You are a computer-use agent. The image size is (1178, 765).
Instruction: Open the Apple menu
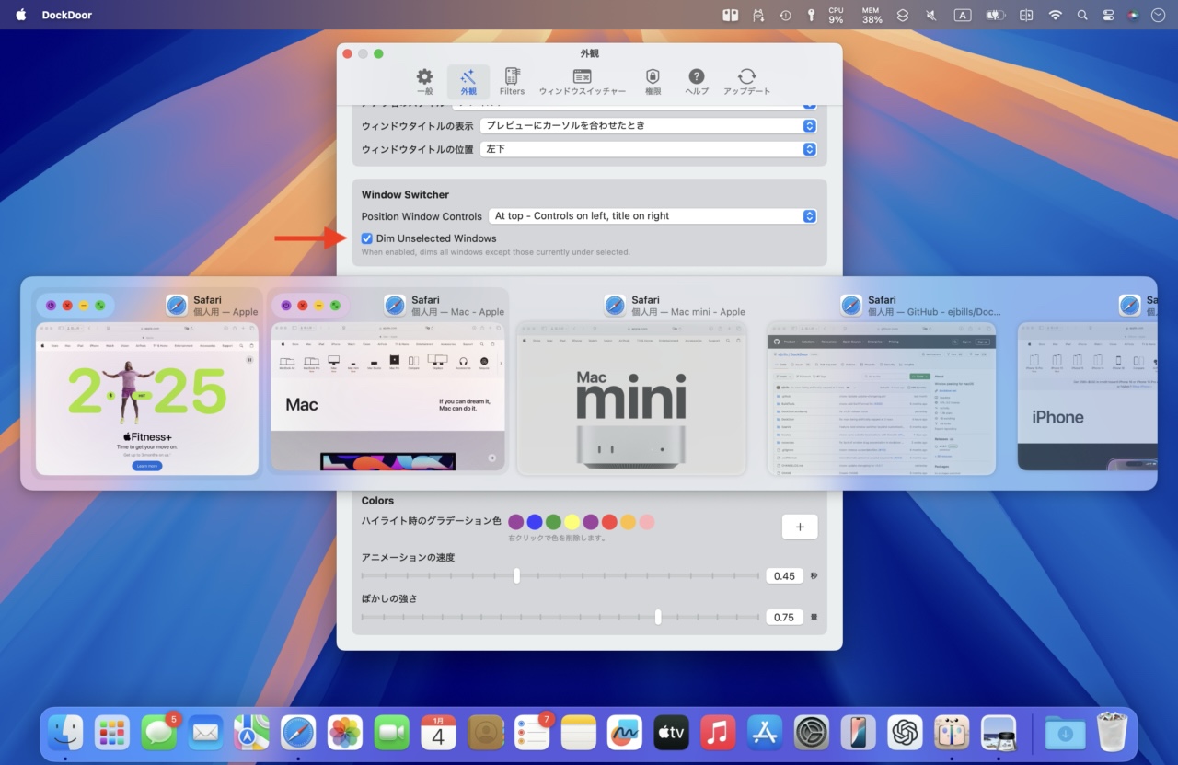tap(20, 15)
